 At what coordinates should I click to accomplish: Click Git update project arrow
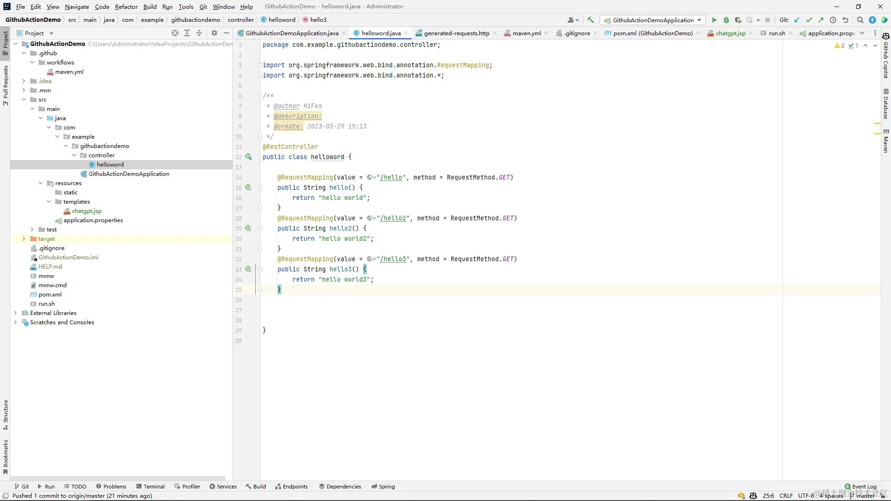point(797,20)
